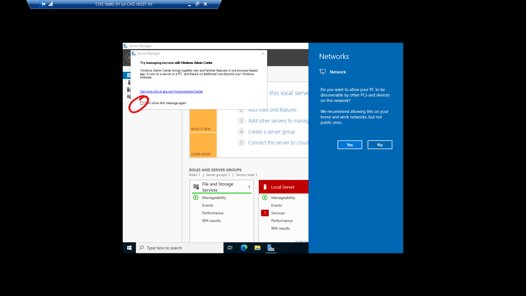Open Microsoft Edge from taskbar
526x296 pixels.
pos(244,248)
